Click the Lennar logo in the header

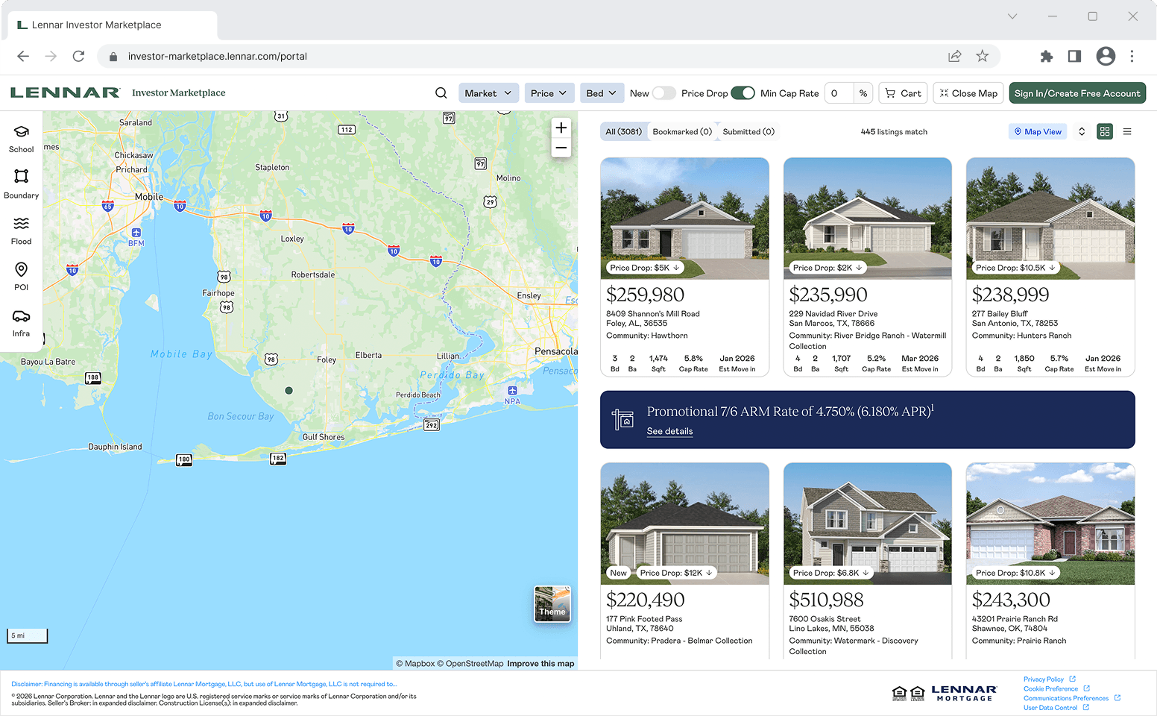click(x=66, y=92)
